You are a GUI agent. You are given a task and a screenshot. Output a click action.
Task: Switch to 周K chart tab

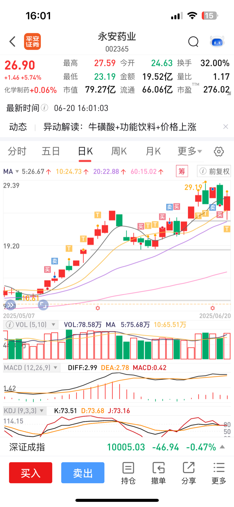119,151
